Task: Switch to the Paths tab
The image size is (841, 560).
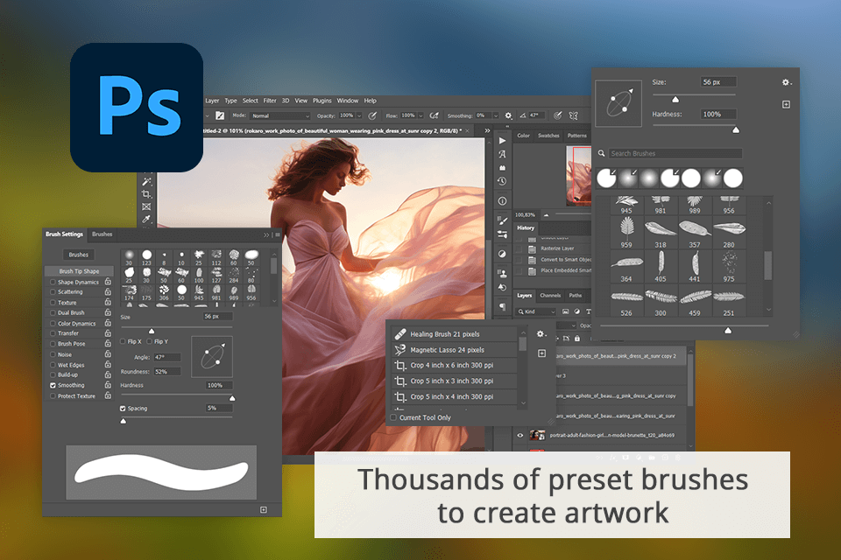Action: [x=576, y=295]
